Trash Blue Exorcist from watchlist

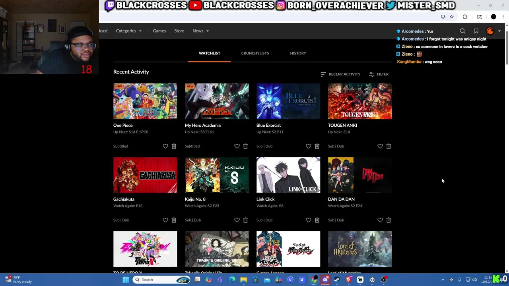(x=317, y=146)
